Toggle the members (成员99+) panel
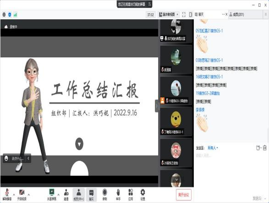 (78, 195)
